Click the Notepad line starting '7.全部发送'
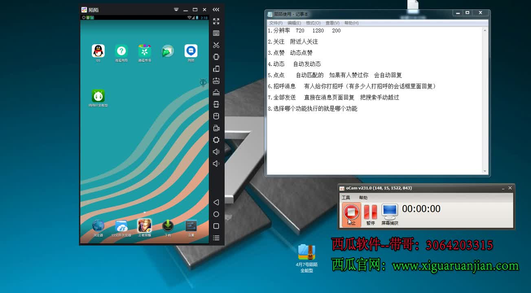531x293 pixels. 334,97
